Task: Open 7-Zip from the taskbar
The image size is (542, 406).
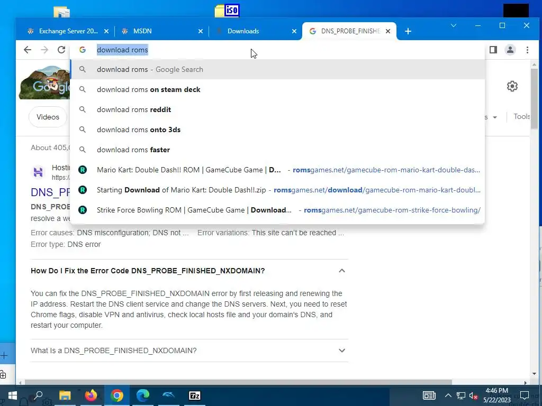Action: click(x=195, y=395)
